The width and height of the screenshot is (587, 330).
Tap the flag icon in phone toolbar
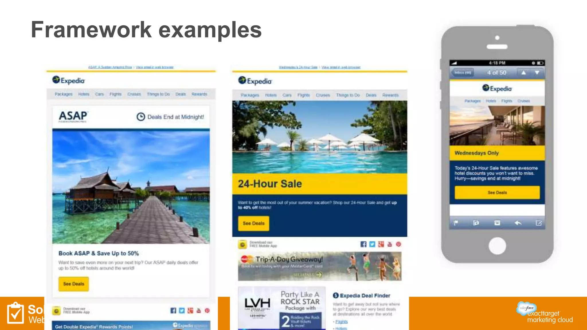[x=456, y=223]
